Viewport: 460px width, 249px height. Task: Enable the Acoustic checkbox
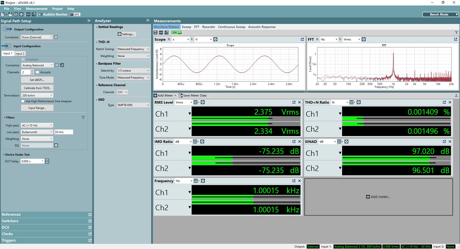(37, 72)
